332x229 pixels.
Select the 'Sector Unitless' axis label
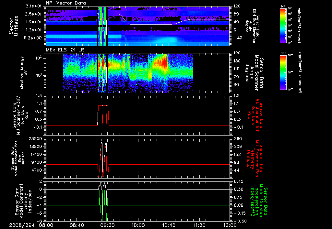point(14,26)
